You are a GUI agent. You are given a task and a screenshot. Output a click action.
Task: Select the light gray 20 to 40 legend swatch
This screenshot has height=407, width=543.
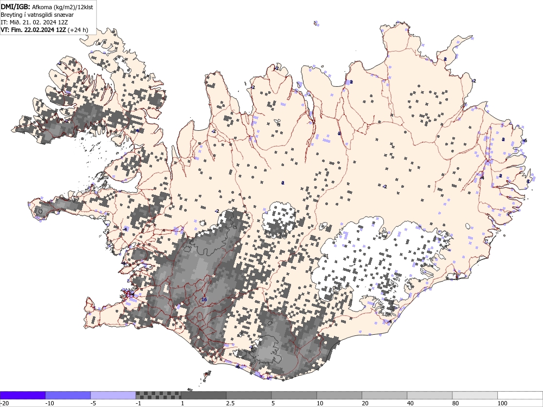pyautogui.click(x=384, y=395)
